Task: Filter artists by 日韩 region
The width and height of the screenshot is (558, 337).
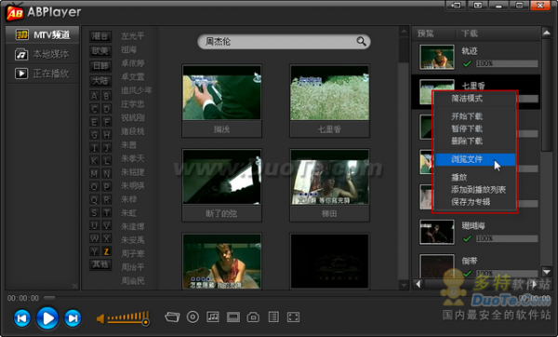Action: 100,66
